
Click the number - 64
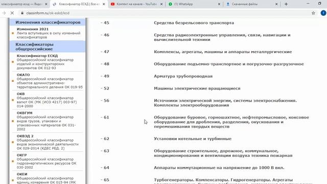coord(105,168)
